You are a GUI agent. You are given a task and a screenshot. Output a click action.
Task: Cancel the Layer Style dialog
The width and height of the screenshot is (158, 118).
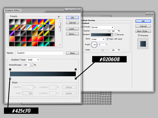click(143, 26)
